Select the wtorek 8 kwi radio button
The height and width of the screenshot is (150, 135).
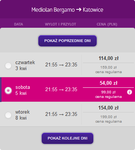[x=8, y=115]
